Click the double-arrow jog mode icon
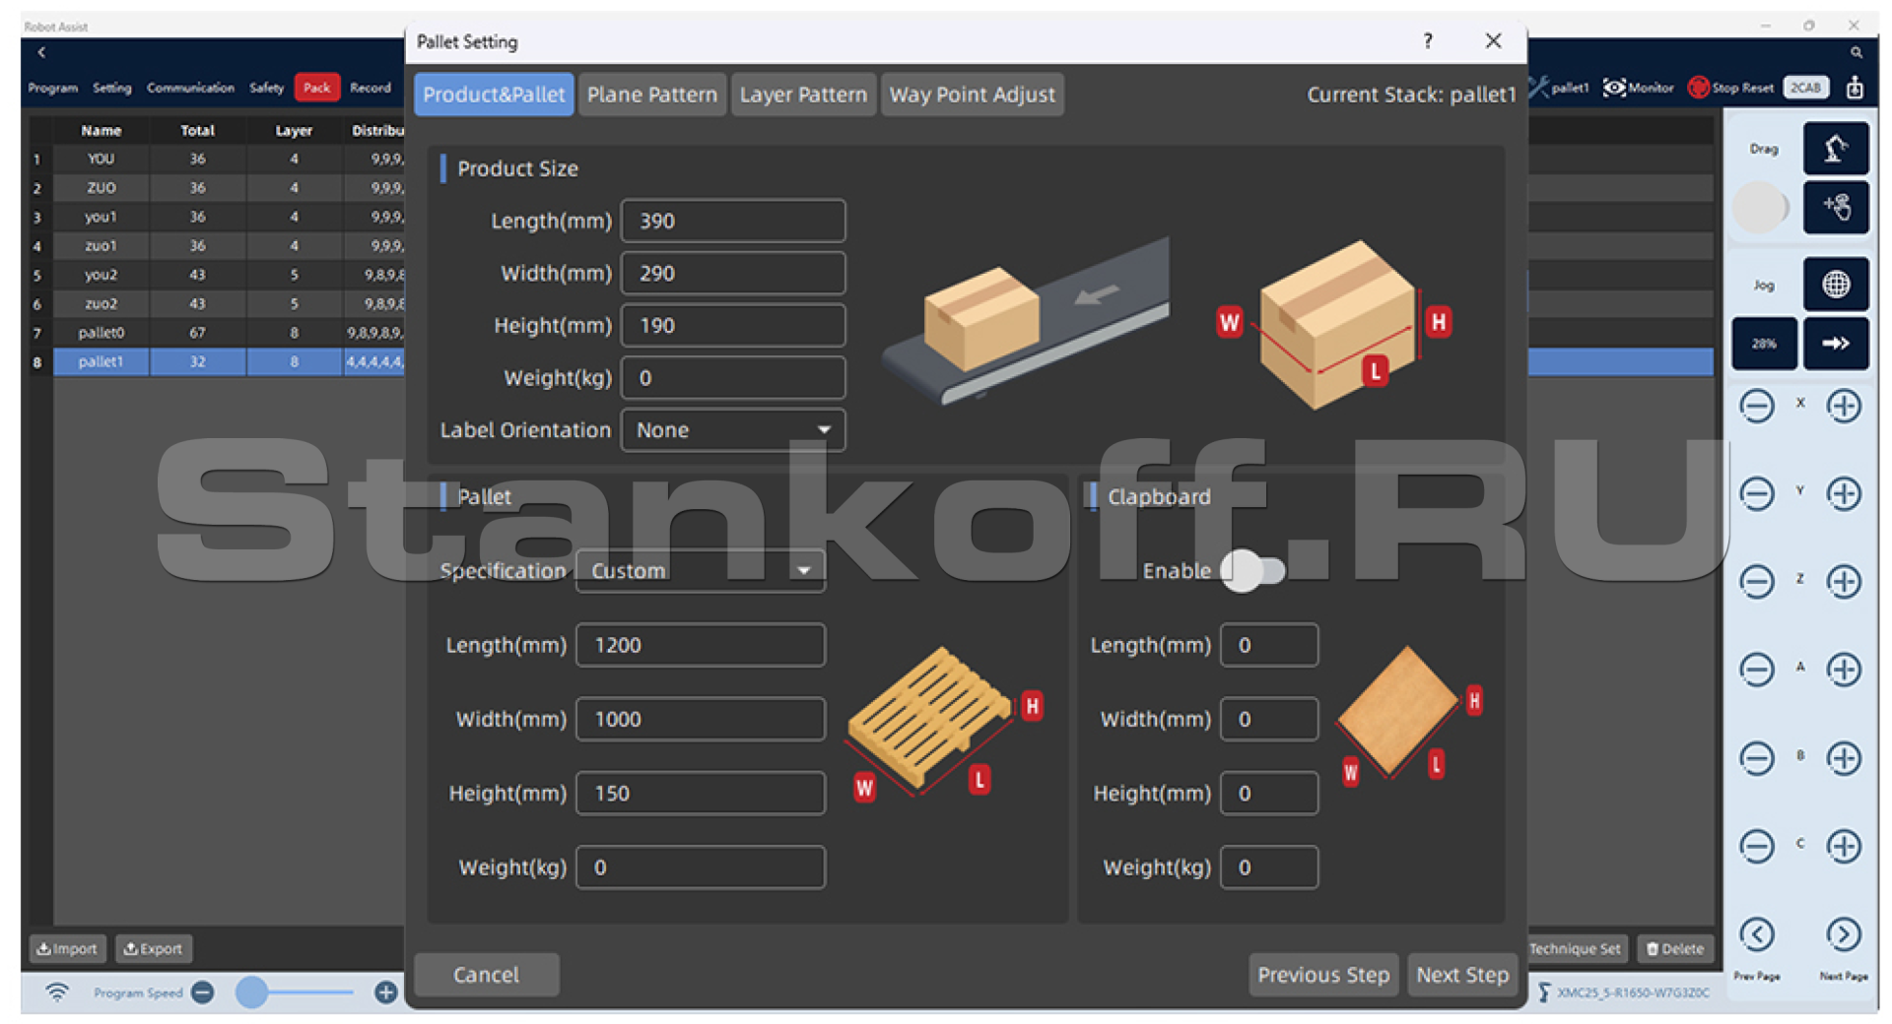 (1835, 344)
